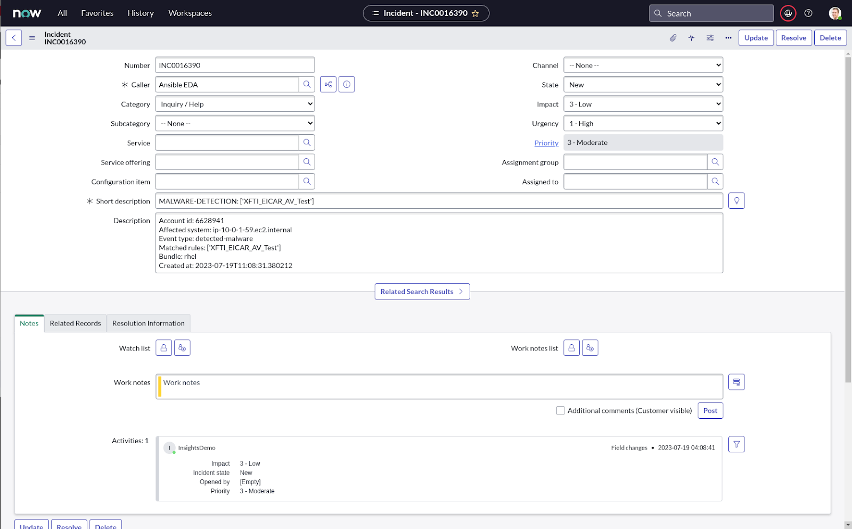
Task: Unlock the Watch list field
Action: [x=164, y=348]
